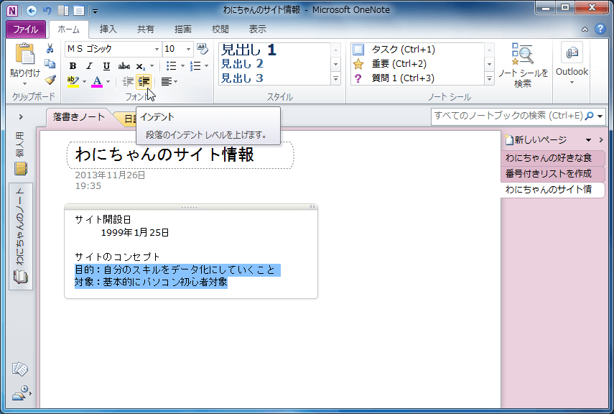The height and width of the screenshot is (414, 614).
Task: Click the search all notebooks field
Action: [x=507, y=116]
